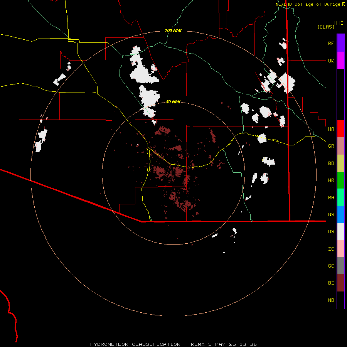Click the HHC product code label
Viewport: 347px width, 347px height.
339,23
